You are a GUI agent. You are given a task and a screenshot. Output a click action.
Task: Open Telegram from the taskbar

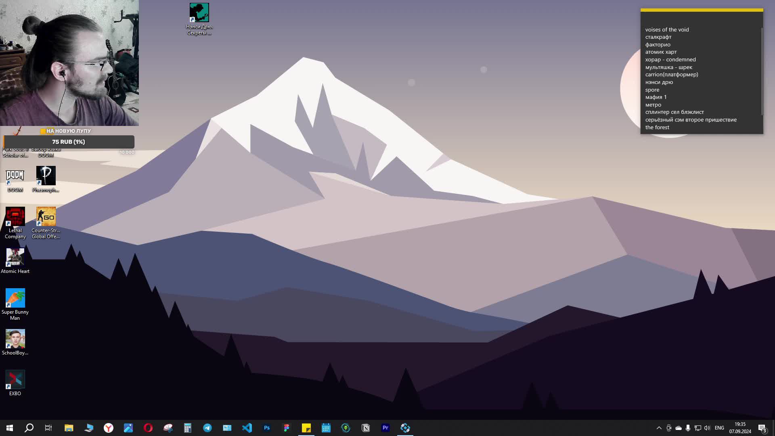[207, 428]
